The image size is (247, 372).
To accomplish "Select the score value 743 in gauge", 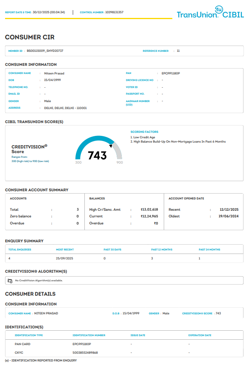I will 97,155.
